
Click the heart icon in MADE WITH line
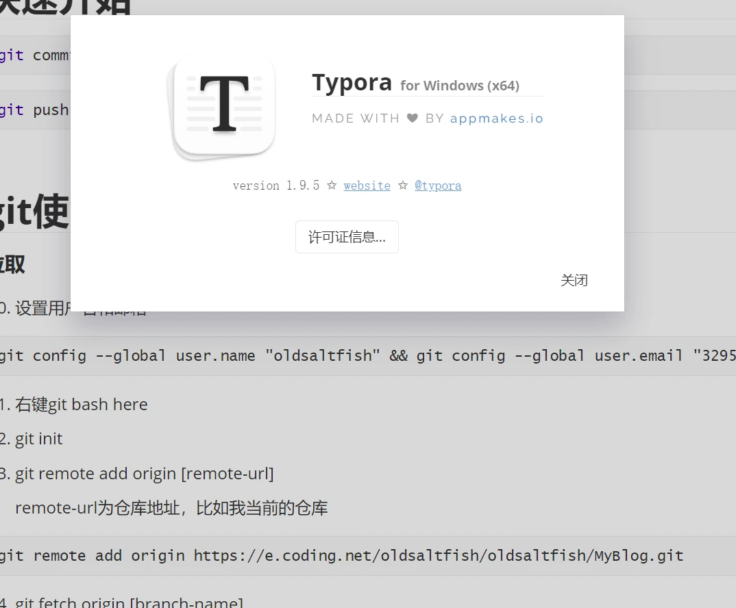point(413,118)
